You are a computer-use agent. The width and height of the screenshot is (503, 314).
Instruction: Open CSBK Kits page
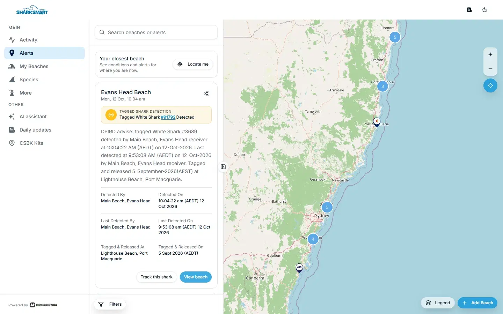coord(44,143)
